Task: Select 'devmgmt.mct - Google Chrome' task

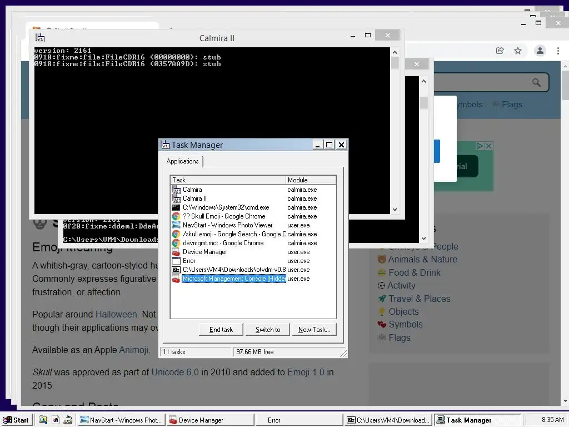Action: (x=223, y=243)
